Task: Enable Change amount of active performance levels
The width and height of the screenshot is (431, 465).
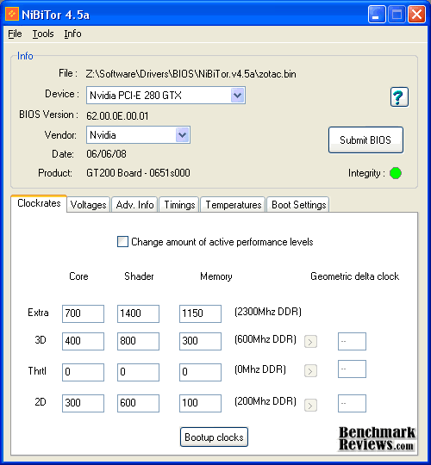Action: [x=122, y=242]
